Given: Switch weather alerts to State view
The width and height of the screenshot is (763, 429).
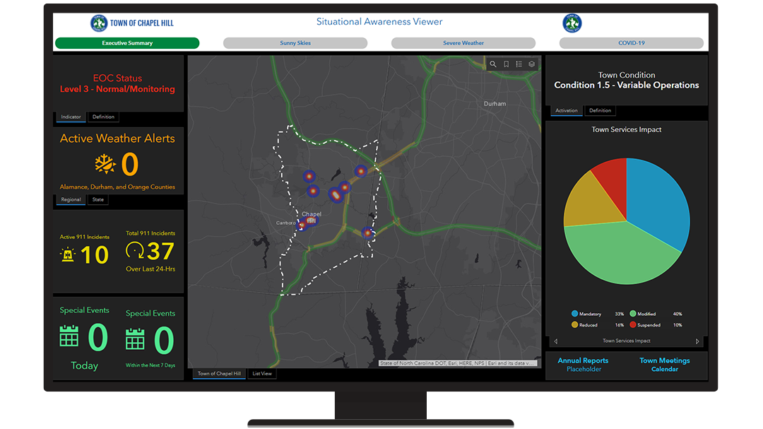Looking at the screenshot, I should pyautogui.click(x=97, y=199).
